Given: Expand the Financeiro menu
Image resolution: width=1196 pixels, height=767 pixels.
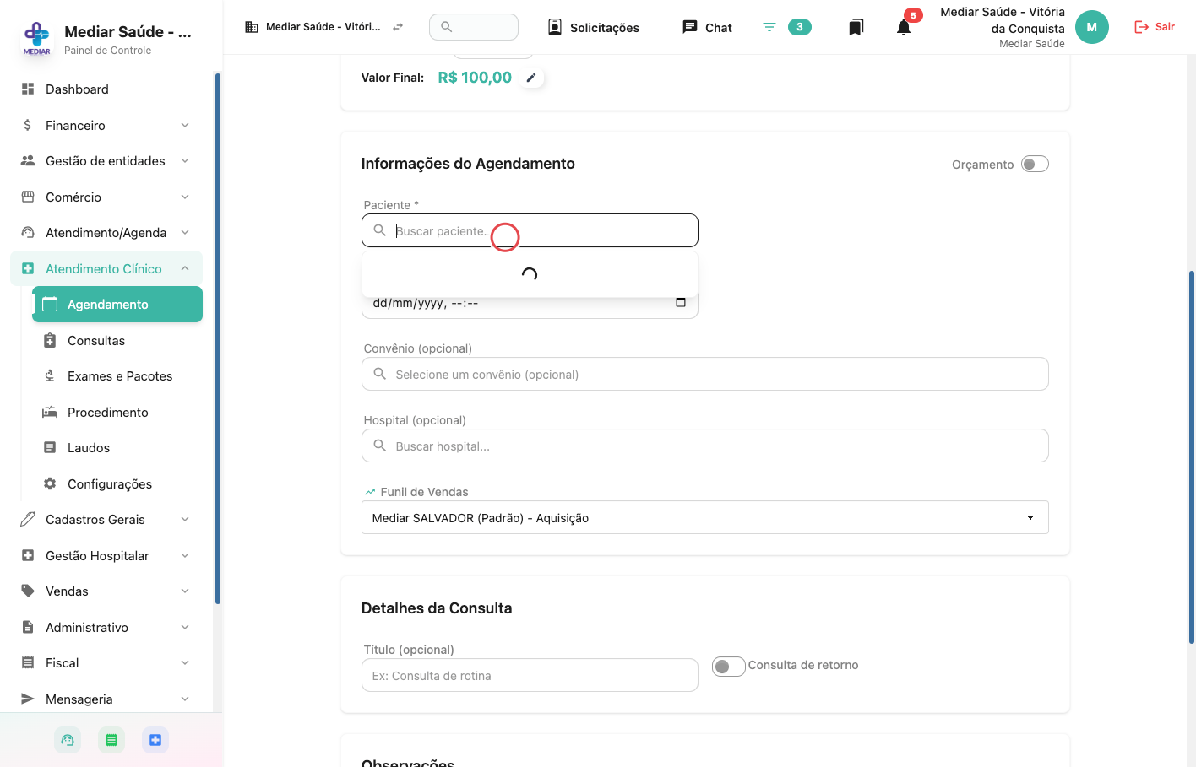Looking at the screenshot, I should coord(106,125).
